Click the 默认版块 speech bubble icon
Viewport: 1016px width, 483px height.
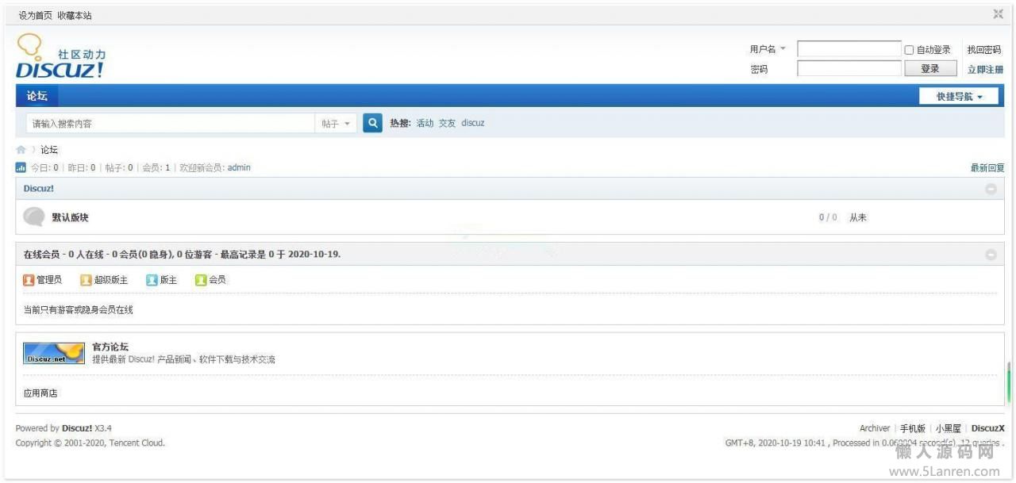(34, 217)
